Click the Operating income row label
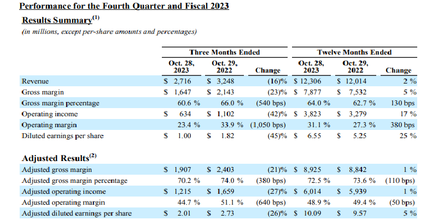The height and width of the screenshot is (220, 438). pyautogui.click(x=49, y=114)
